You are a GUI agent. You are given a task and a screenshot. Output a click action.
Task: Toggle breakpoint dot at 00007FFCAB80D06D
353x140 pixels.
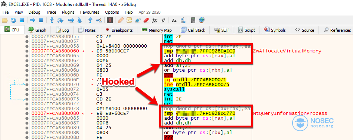[27, 75]
